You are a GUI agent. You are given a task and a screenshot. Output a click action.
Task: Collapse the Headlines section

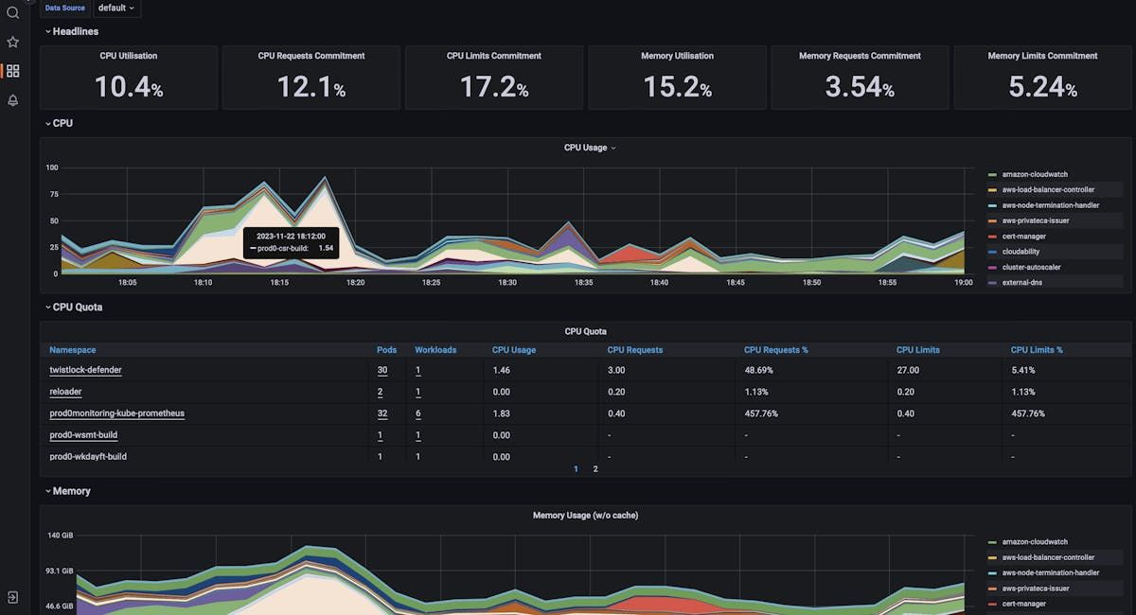[x=74, y=31]
